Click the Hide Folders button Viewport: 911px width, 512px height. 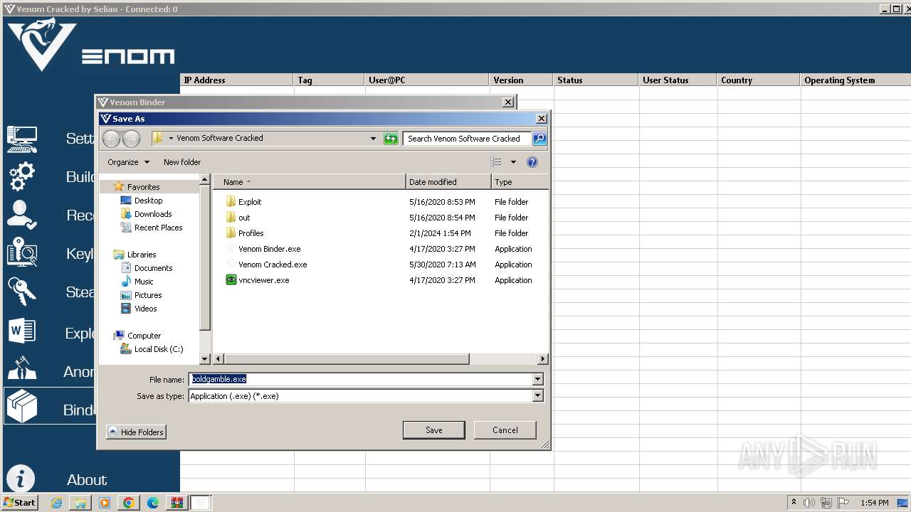136,432
